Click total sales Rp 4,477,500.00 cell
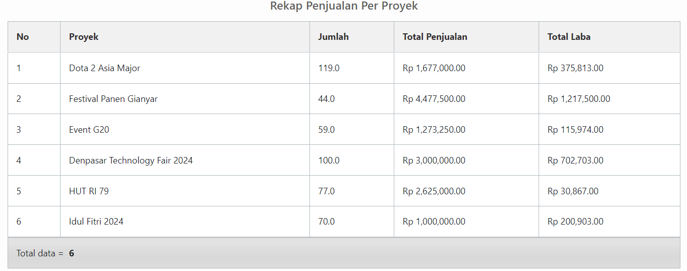The width and height of the screenshot is (687, 271). tap(434, 99)
